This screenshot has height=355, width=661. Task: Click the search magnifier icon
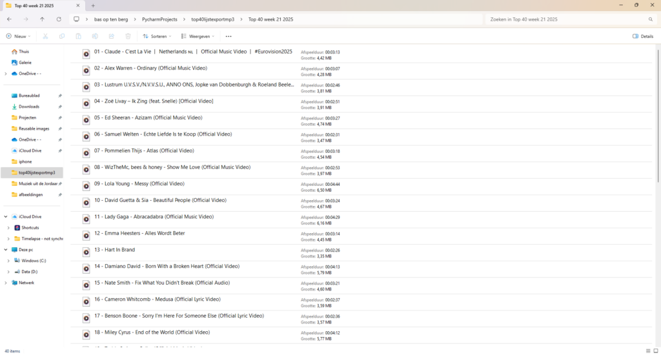(651, 19)
